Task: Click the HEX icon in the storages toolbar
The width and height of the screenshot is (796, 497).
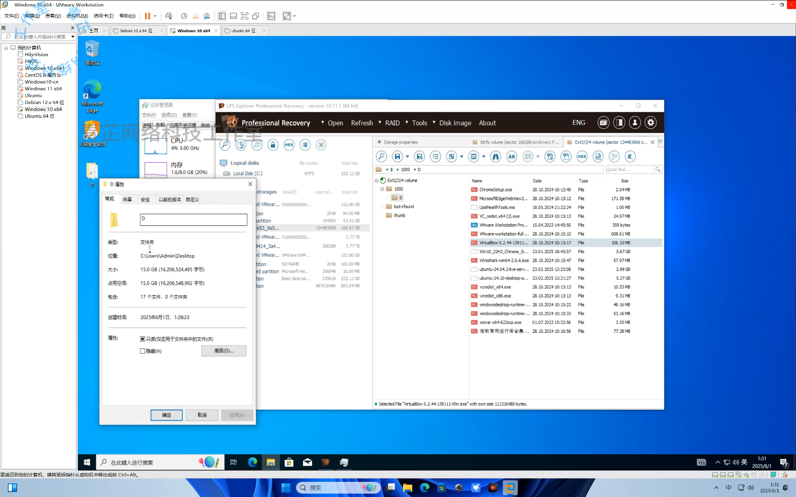Action: pyautogui.click(x=289, y=145)
